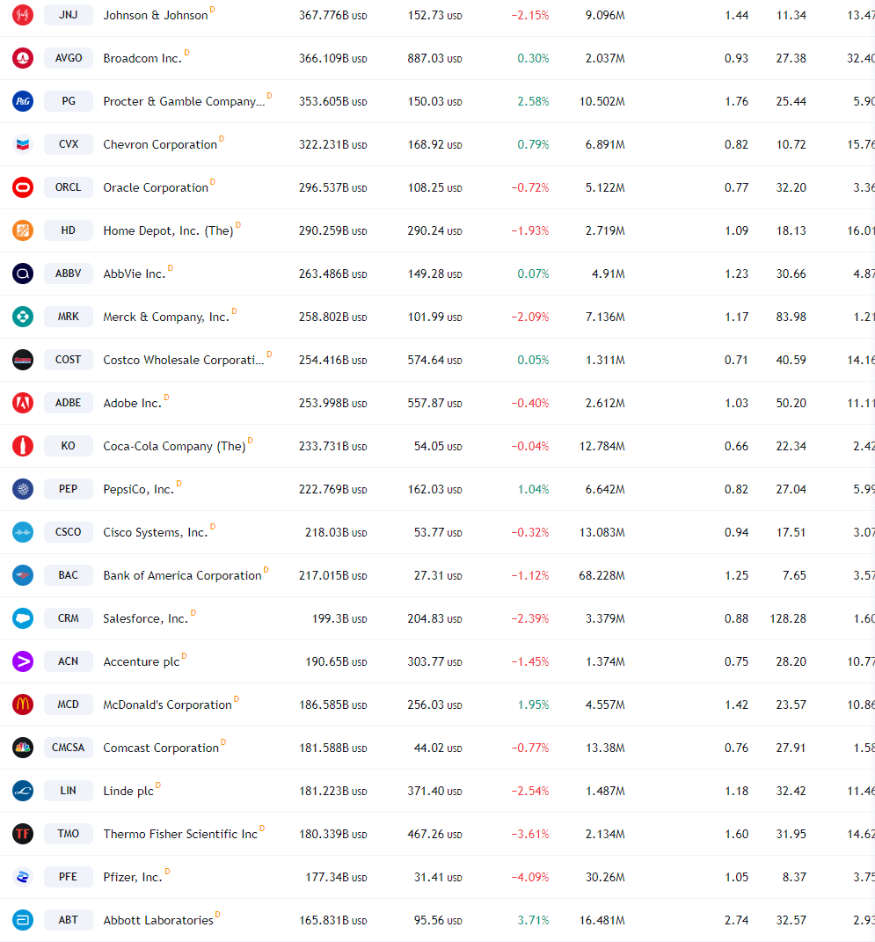875x942 pixels.
Task: Select the COST ticker badge
Action: click(x=69, y=360)
